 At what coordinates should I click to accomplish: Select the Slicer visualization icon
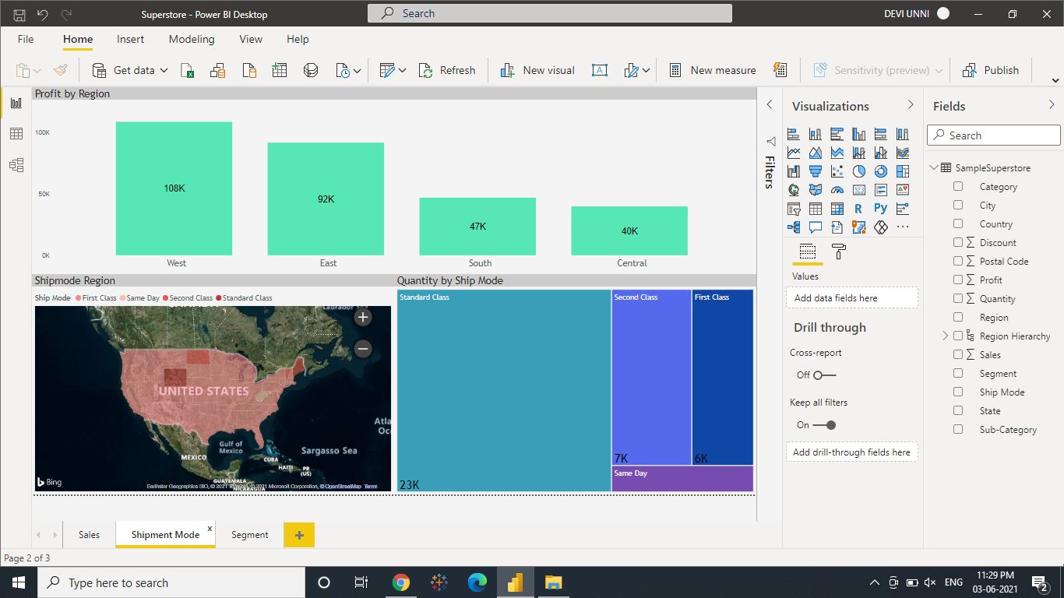[x=794, y=209]
